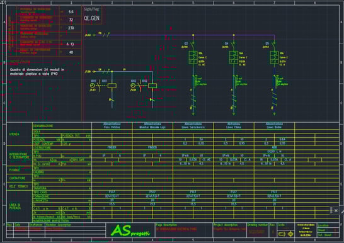The height and width of the screenshot is (243, 344).
Task: Select the Alimentazione Linea Boiler column header
Action: [x=274, y=125]
